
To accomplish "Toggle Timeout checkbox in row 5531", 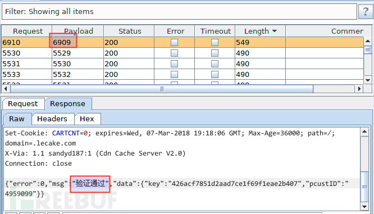I will (x=215, y=63).
